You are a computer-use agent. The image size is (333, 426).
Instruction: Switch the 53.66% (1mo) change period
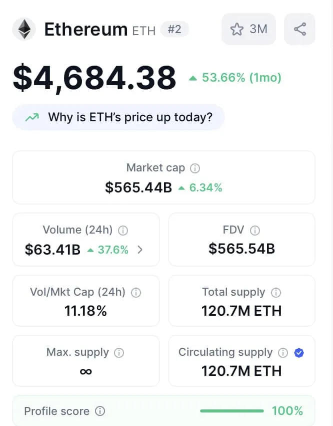tap(235, 78)
